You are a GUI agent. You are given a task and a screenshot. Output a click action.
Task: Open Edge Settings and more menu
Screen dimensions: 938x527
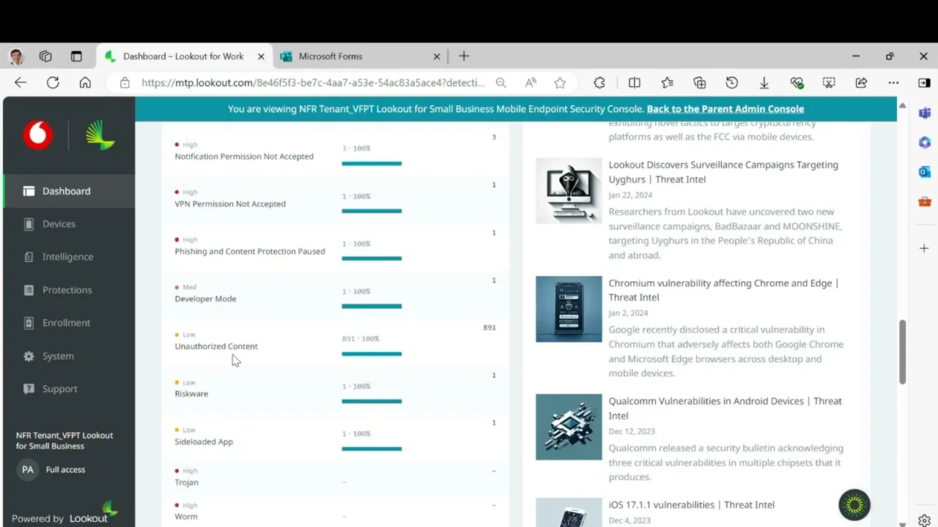893,83
